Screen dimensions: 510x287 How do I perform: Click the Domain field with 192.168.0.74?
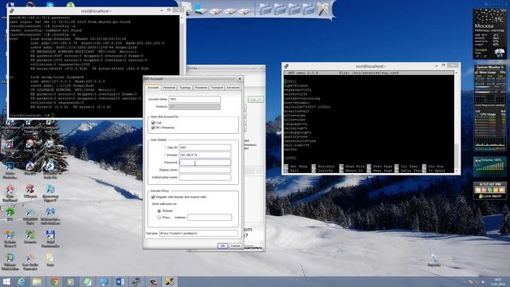click(x=205, y=155)
